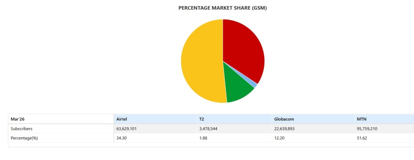Click Globacom percentage value 12.20
This screenshot has height=160, width=414.
click(279, 138)
